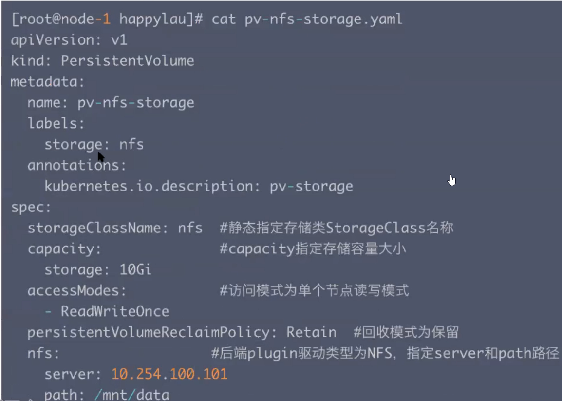This screenshot has width=562, height=401.
Task: Click the orange server IP 10.254.100.101
Action: click(x=169, y=375)
